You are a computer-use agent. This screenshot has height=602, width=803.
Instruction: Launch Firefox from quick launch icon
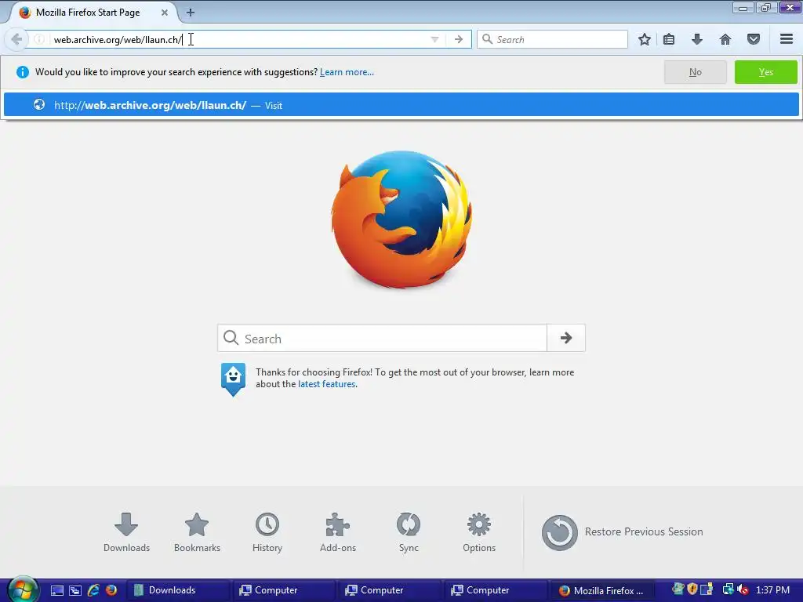coord(111,590)
